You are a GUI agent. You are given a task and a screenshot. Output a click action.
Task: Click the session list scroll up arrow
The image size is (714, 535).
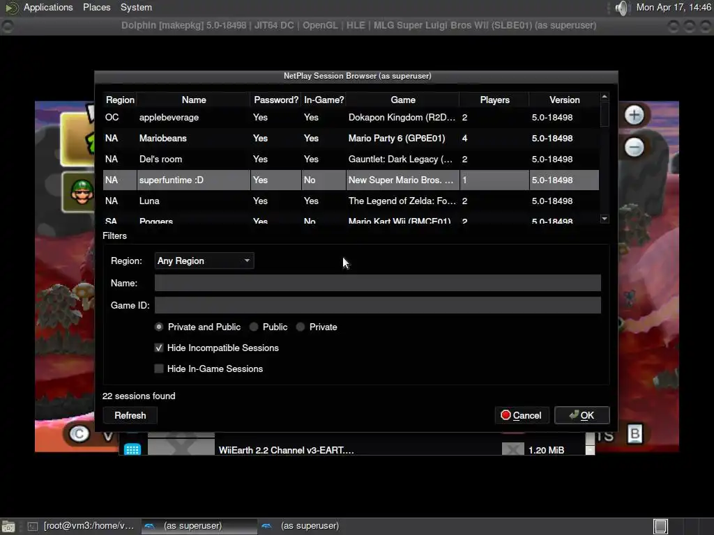click(605, 96)
